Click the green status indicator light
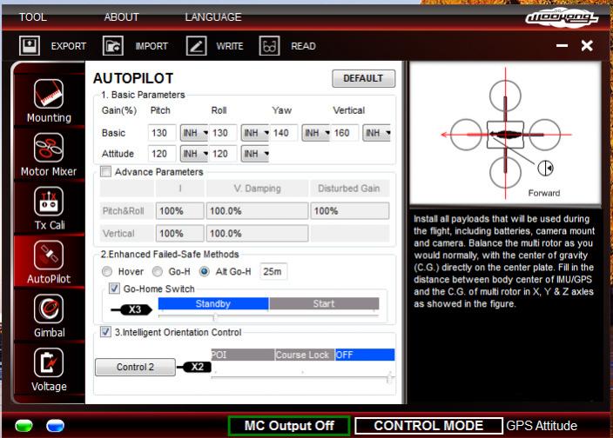Viewport: 613px width, 438px height. (24, 426)
